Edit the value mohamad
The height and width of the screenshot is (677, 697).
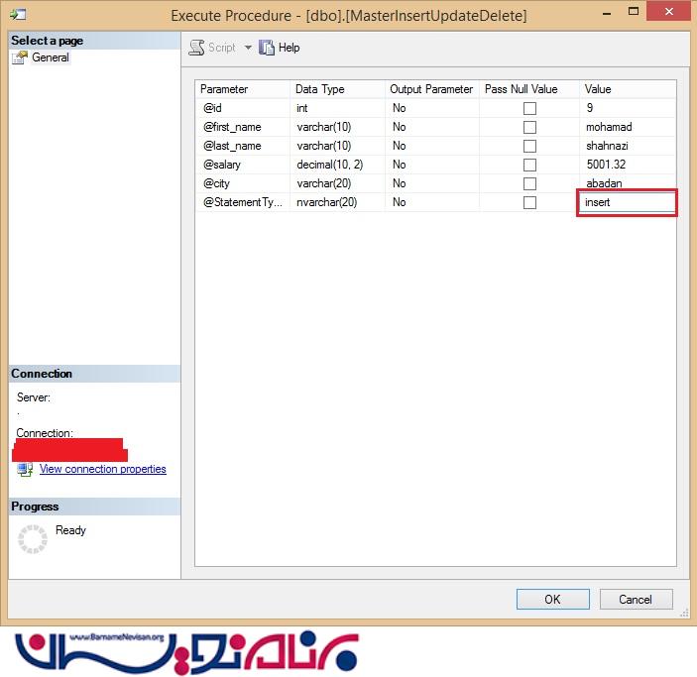pyautogui.click(x=628, y=127)
